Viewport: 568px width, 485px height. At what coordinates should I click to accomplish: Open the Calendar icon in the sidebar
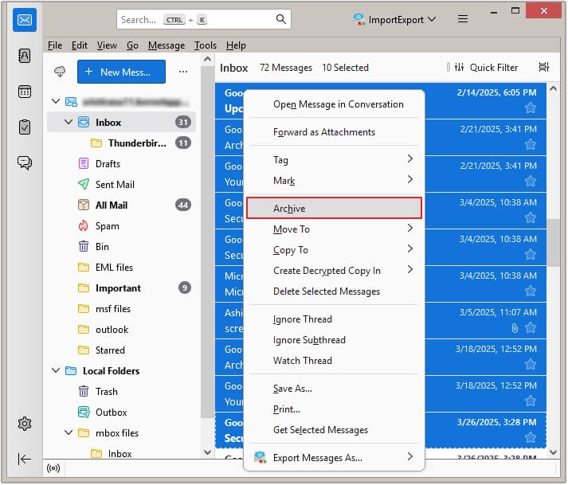pyautogui.click(x=24, y=91)
